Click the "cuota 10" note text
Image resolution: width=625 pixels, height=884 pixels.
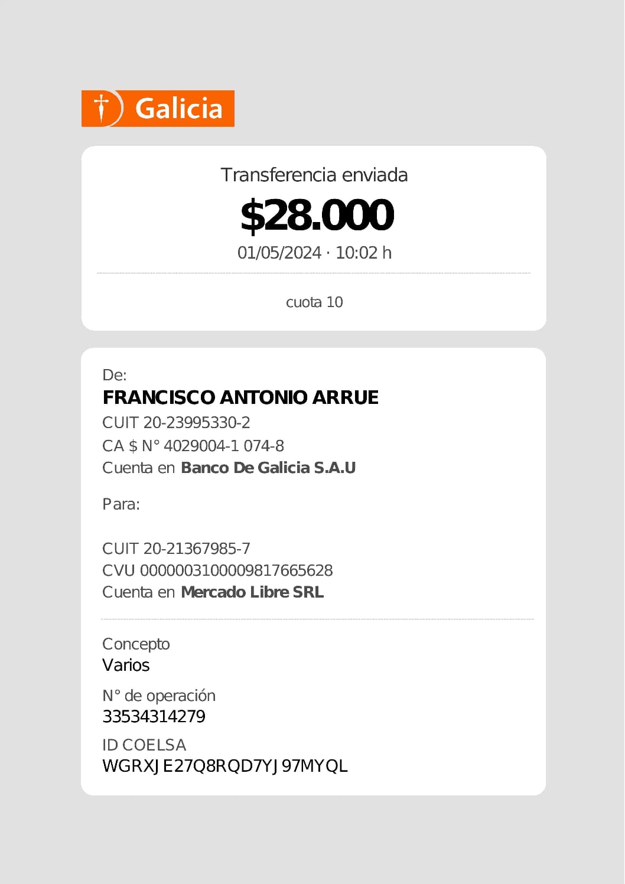coord(314,302)
